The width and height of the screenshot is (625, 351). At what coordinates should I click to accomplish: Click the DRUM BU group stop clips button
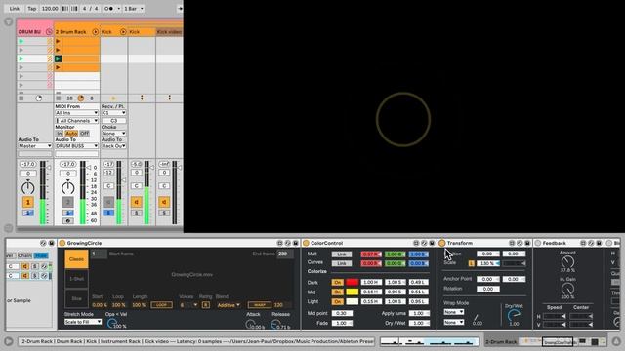click(21, 97)
